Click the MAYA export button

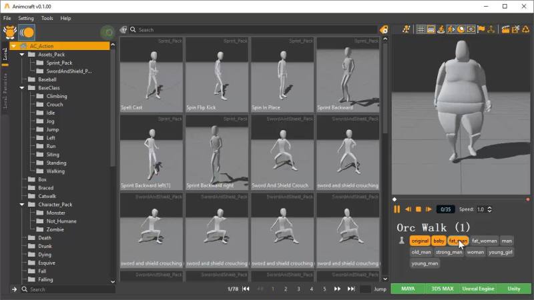408,289
